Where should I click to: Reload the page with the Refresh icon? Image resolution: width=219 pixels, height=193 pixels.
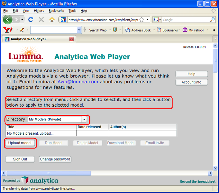click(x=31, y=20)
